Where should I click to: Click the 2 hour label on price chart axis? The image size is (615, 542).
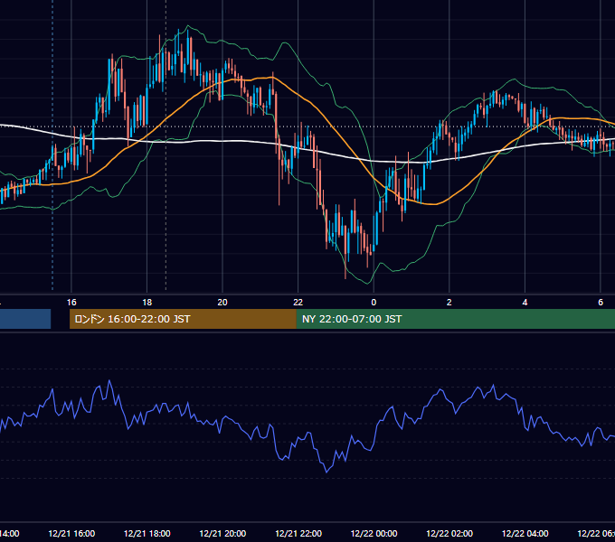pos(449,303)
